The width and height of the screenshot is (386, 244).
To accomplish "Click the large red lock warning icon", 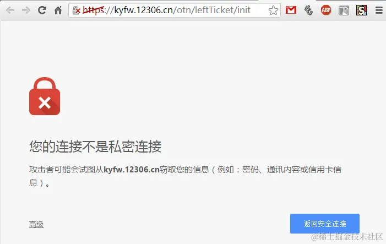I will coord(45,96).
